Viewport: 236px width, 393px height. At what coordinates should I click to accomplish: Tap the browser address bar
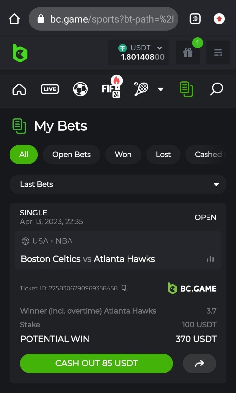tap(104, 19)
